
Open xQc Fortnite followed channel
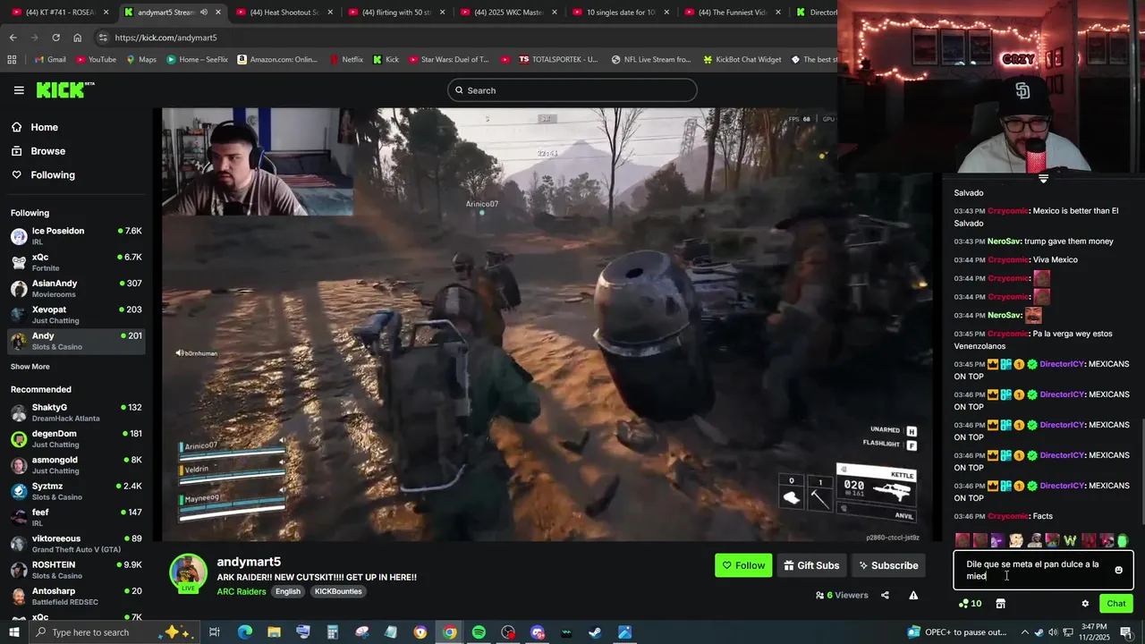click(76, 262)
